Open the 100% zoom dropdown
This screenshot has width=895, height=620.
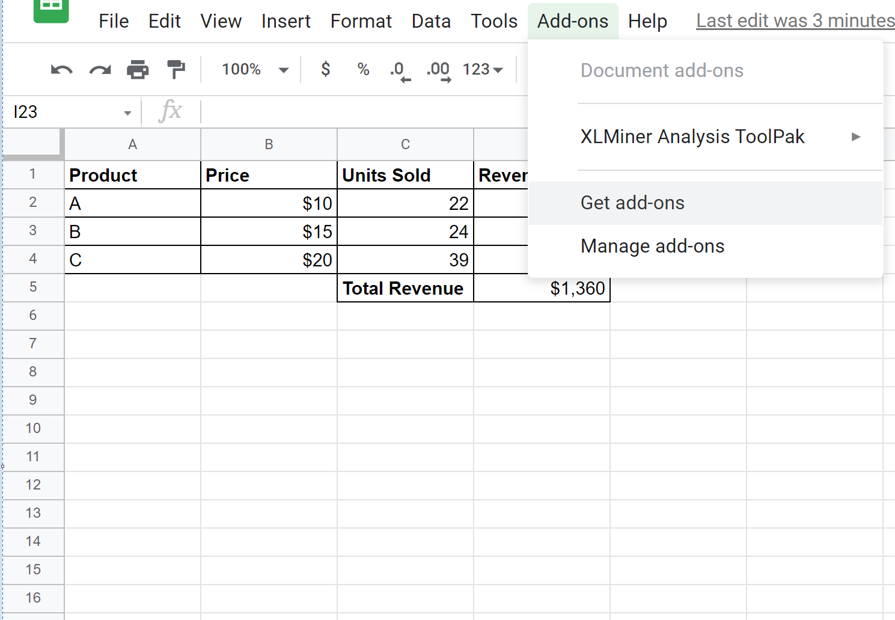tap(255, 70)
